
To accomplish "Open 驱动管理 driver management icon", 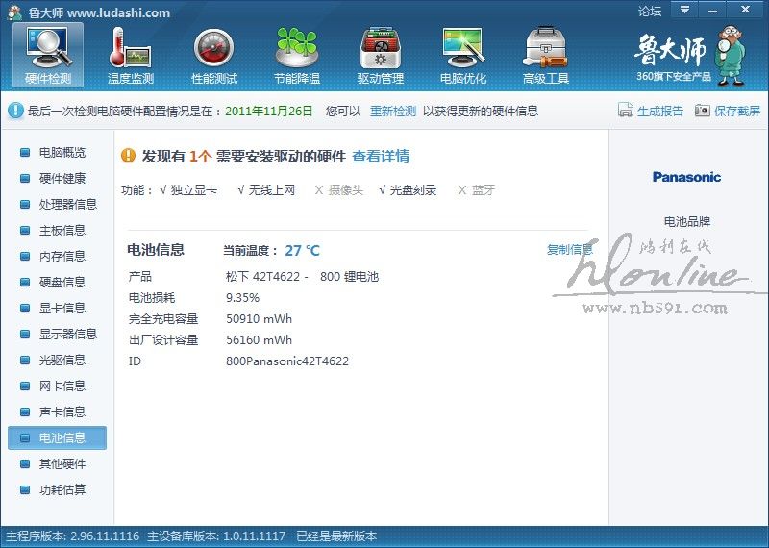I will click(380, 55).
